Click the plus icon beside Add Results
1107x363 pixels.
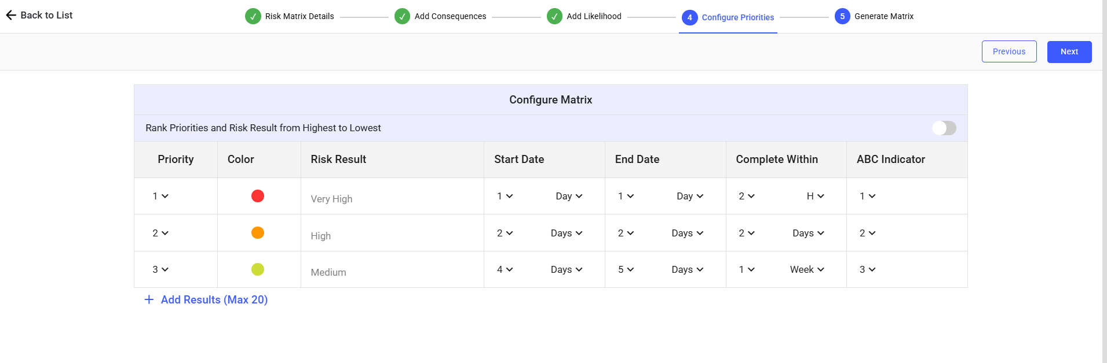[149, 299]
